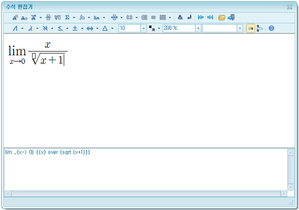This screenshot has width=299, height=210.
Task: Insert a line break with the return arrow icon
Action: tap(189, 17)
